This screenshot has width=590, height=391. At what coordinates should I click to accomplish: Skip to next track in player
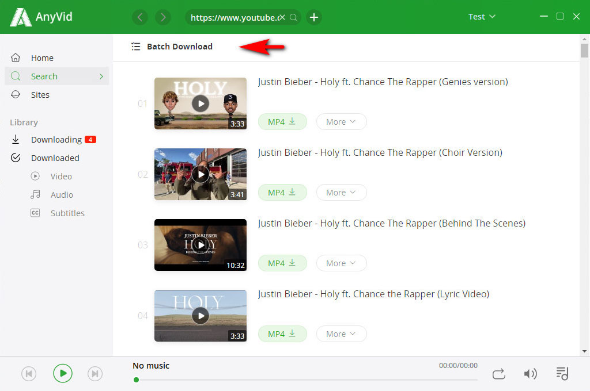[x=95, y=374]
